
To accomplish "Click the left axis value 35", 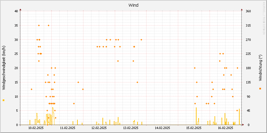I will coord(16,26).
